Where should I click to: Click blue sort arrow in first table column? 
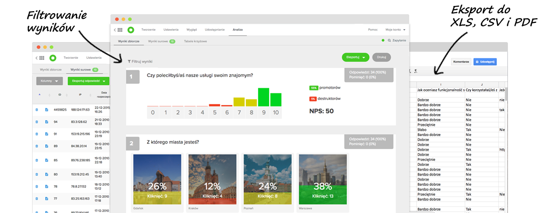coord(39,94)
